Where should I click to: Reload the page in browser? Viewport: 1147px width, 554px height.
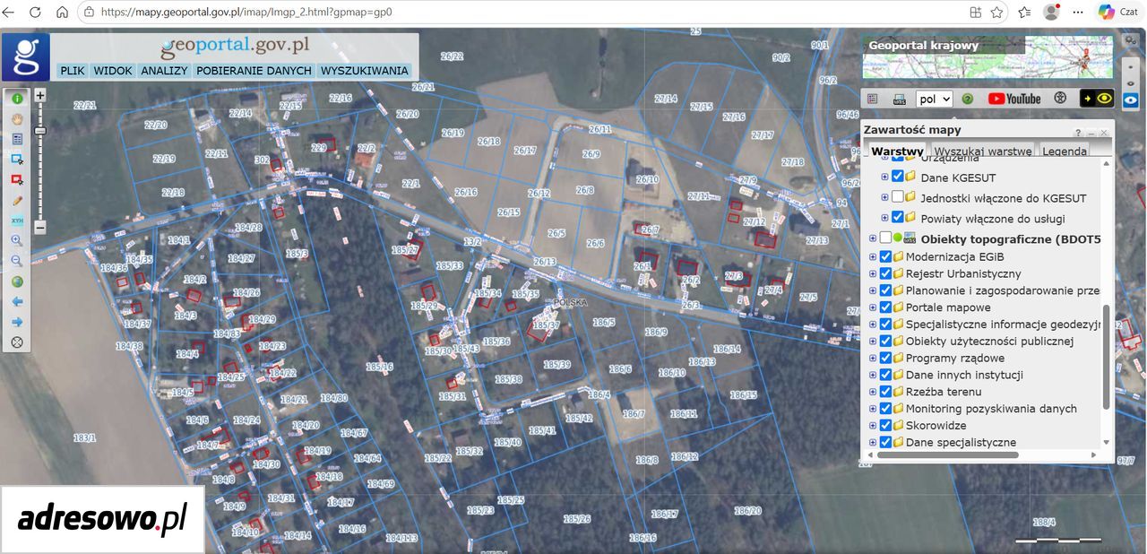click(35, 13)
